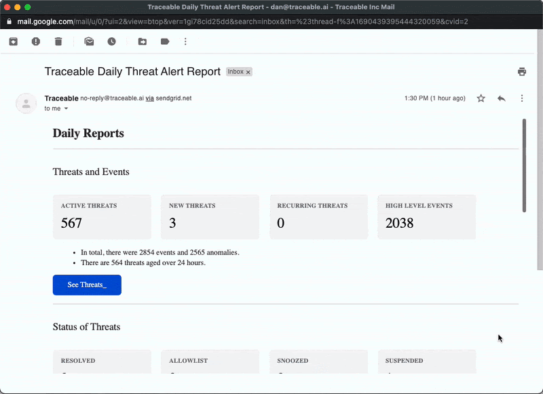Expand the 'to me' recipient details arrow
Image resolution: width=543 pixels, height=394 pixels.
66,109
